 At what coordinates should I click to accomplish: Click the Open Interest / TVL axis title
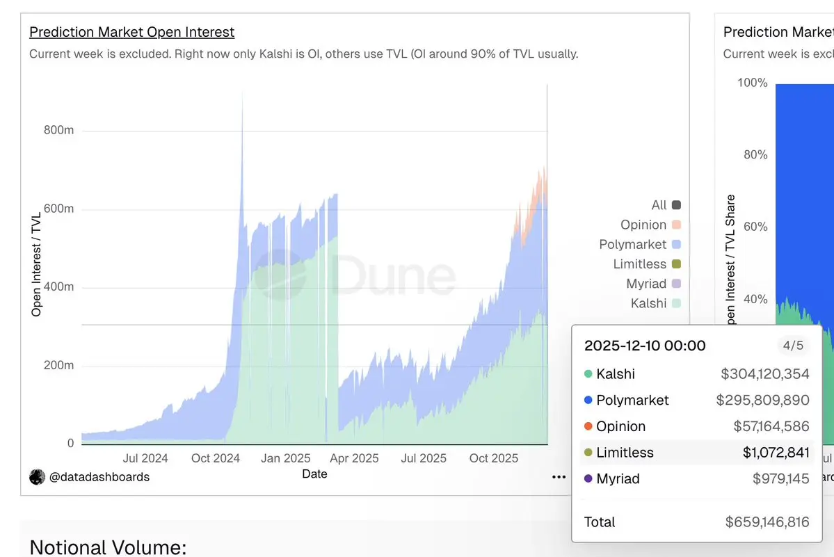pos(35,265)
